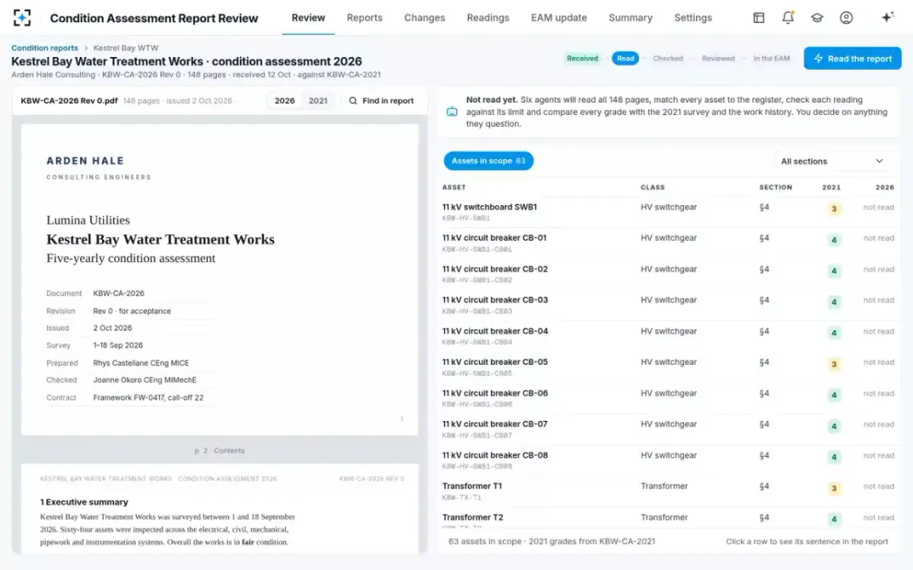Open the Settings tab
Viewport: 913px width, 570px height.
point(693,17)
